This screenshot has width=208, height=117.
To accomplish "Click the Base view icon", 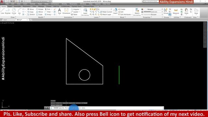I will (196, 11).
